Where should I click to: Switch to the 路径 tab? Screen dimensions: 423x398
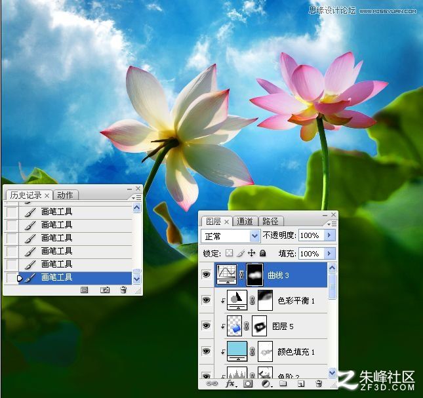(x=270, y=221)
